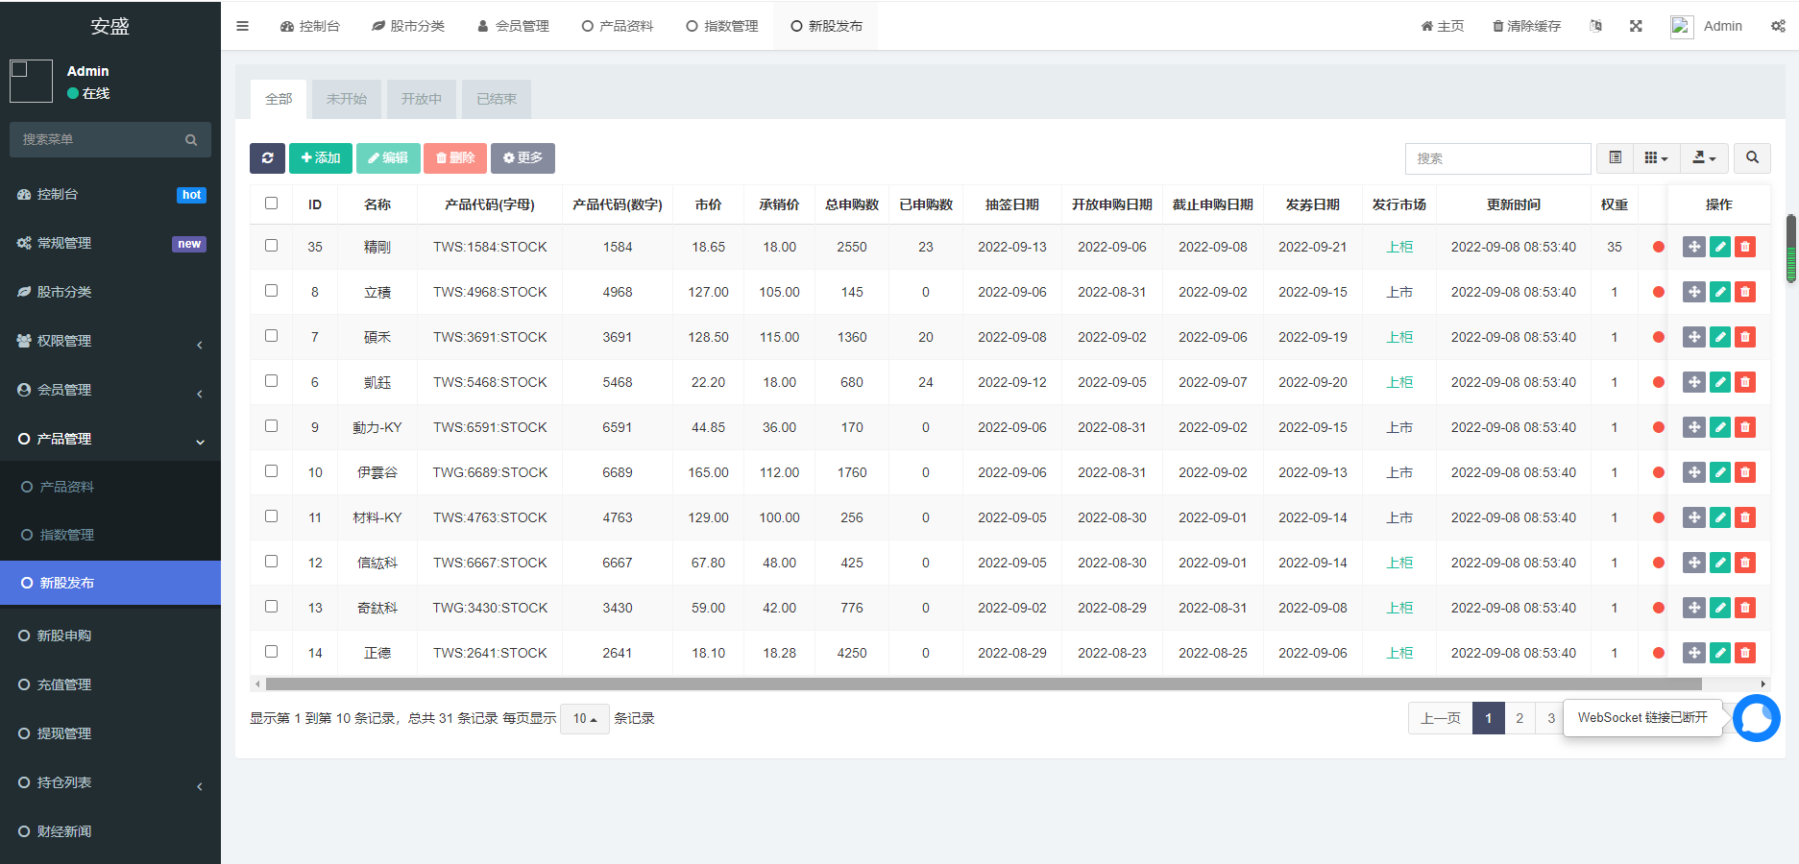Screen dimensions: 1799x864
Task: Open the export data dropdown
Action: tap(1704, 158)
